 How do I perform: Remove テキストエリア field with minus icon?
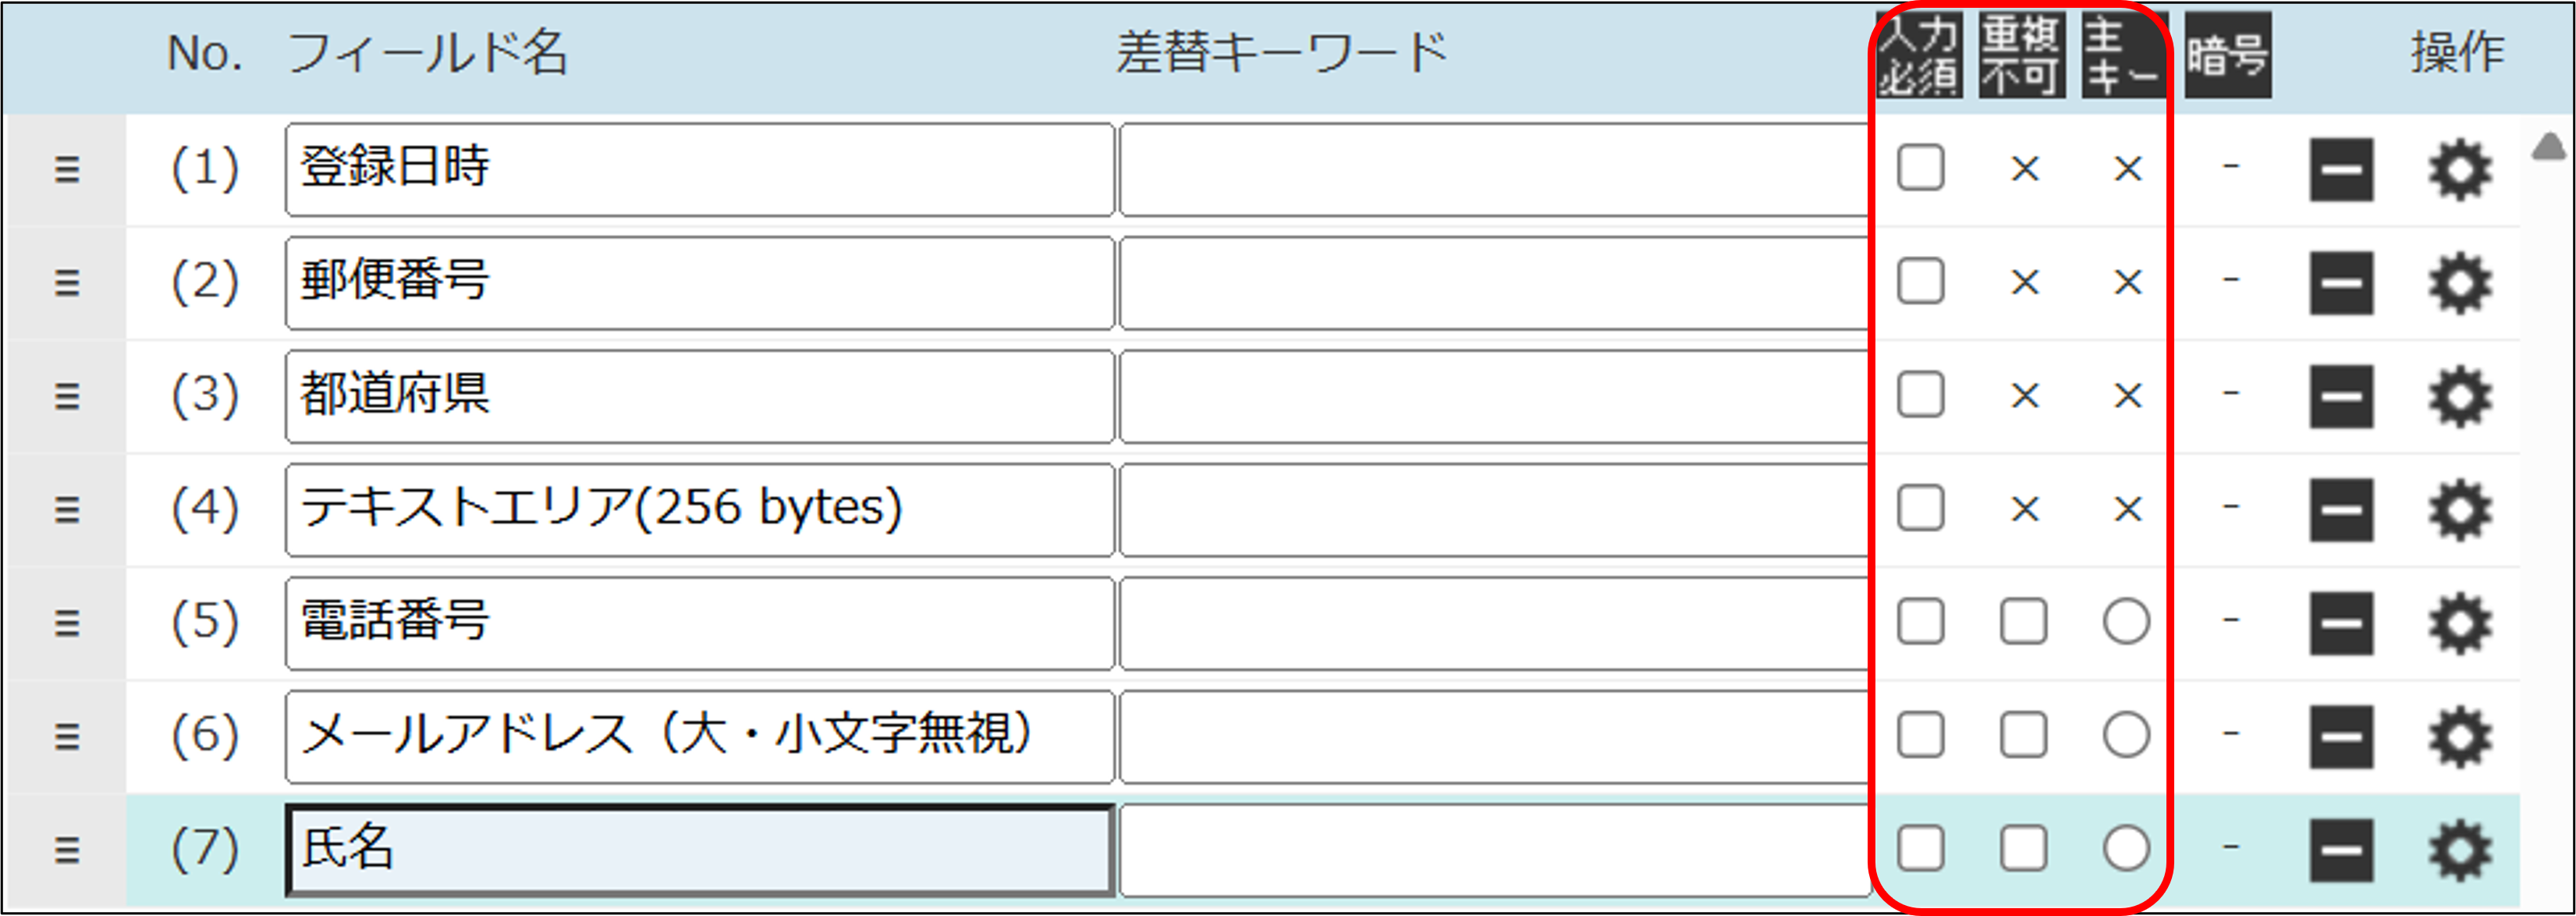(2340, 509)
